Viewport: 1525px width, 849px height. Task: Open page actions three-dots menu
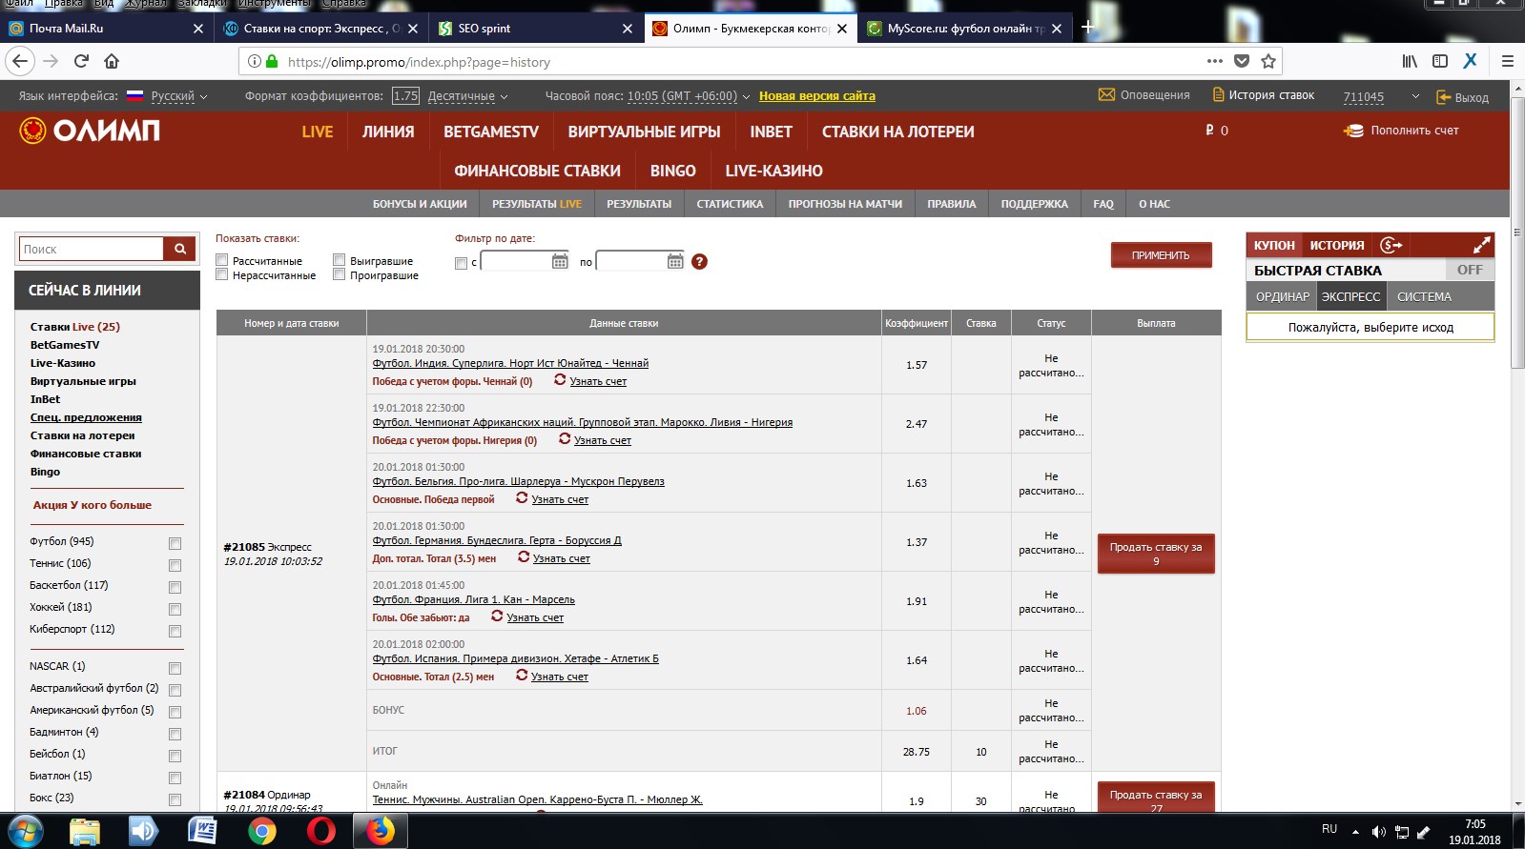click(1214, 62)
